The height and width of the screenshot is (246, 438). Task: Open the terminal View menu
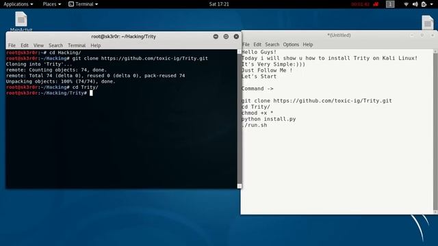(38, 46)
